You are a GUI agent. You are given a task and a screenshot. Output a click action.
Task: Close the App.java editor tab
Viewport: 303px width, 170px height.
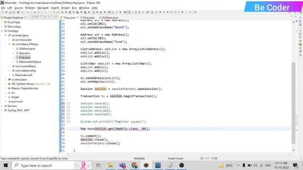point(77,17)
